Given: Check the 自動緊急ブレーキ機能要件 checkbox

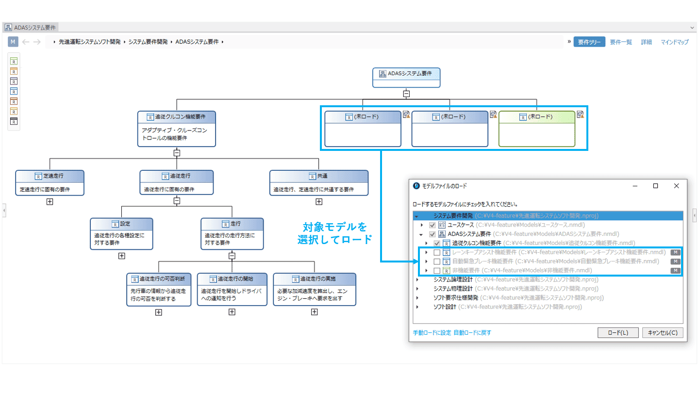Looking at the screenshot, I should [437, 262].
